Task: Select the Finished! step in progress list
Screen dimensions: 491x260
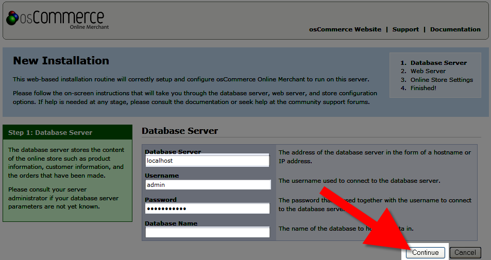Action: [x=423, y=88]
